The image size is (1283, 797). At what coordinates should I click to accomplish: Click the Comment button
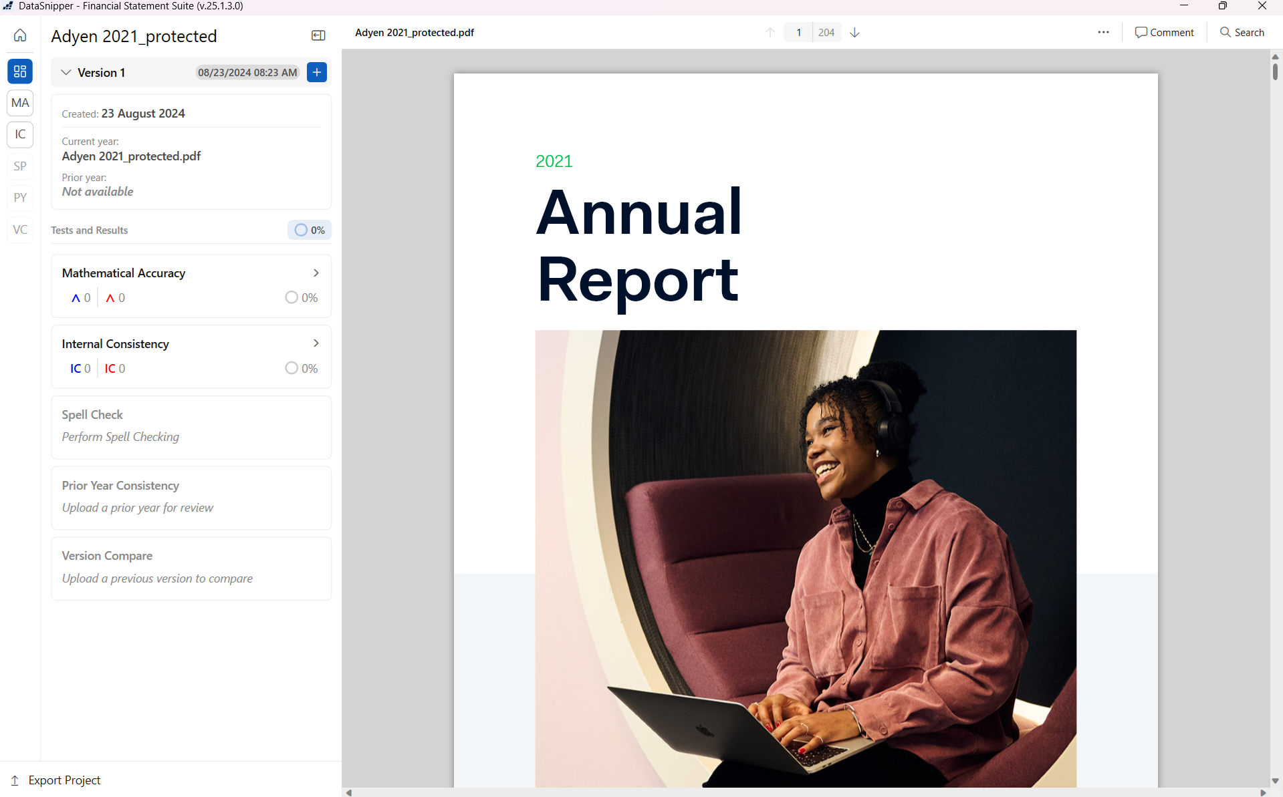tap(1164, 32)
